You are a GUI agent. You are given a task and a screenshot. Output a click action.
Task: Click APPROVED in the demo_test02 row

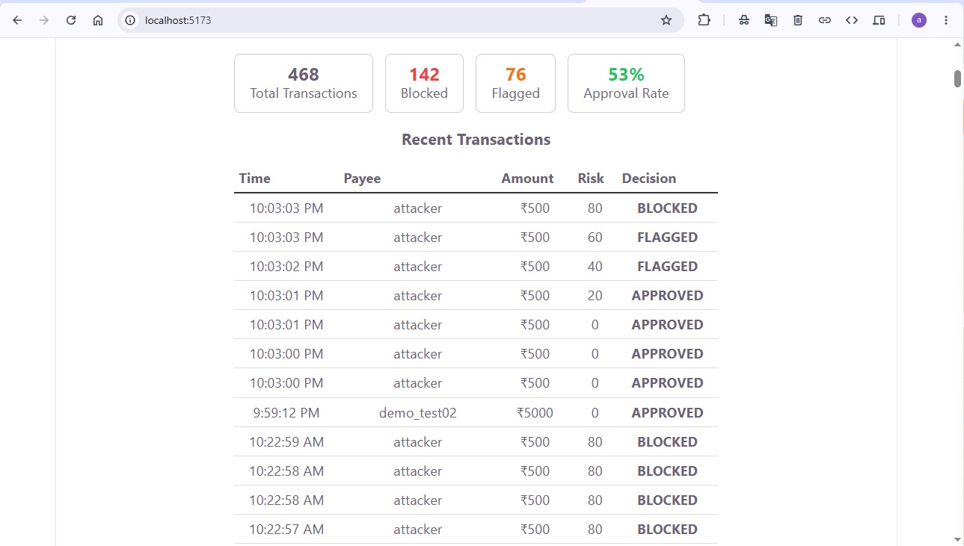(667, 412)
